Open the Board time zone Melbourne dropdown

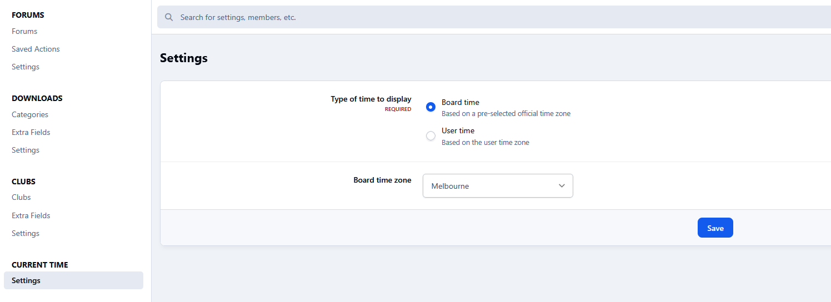click(498, 186)
